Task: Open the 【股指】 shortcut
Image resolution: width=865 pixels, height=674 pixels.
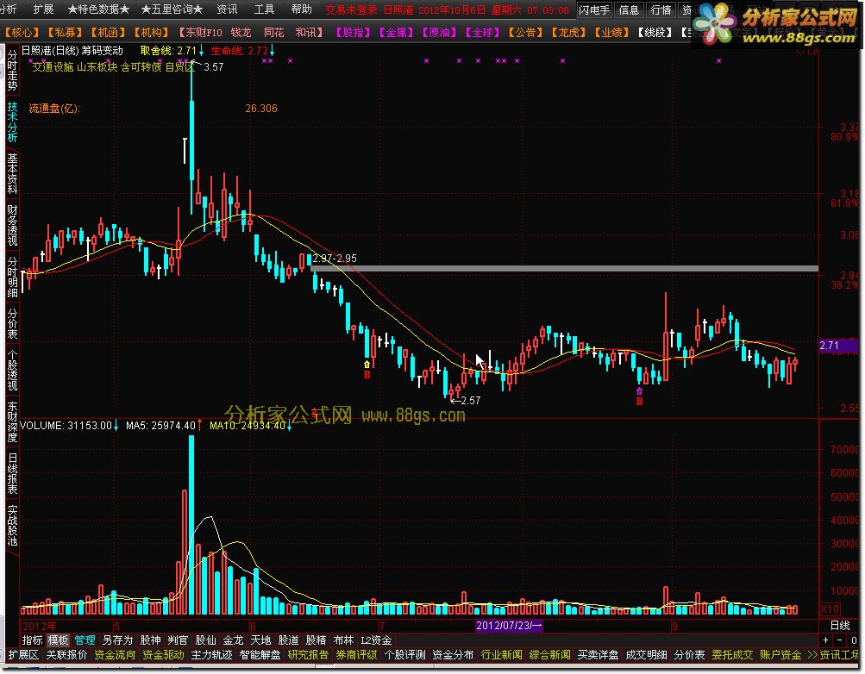Action: point(353,33)
